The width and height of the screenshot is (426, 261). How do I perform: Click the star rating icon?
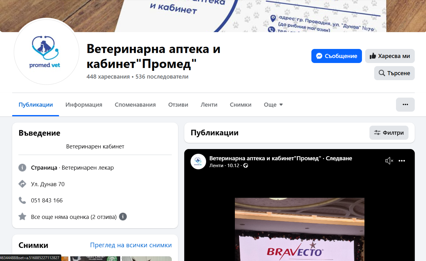pyautogui.click(x=22, y=216)
